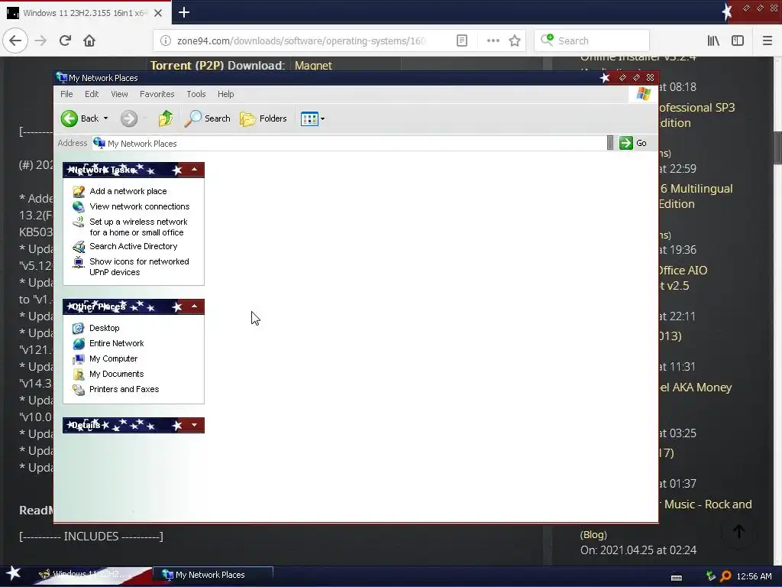782x587 pixels.
Task: Switch to Windows 11 23H2 taskbar button
Action: 92,575
